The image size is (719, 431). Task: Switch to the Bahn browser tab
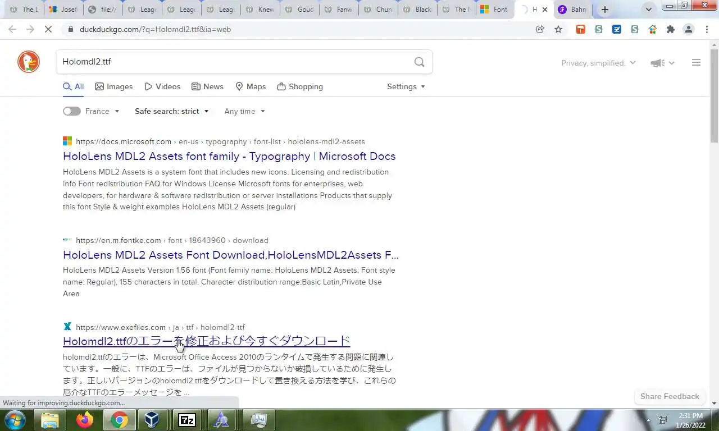click(x=572, y=10)
